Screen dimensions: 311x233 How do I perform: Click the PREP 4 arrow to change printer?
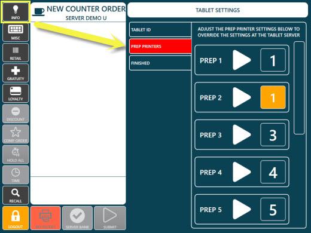click(x=242, y=172)
